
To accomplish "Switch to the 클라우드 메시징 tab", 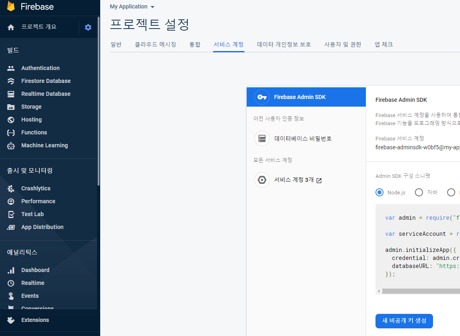I will 155,45.
